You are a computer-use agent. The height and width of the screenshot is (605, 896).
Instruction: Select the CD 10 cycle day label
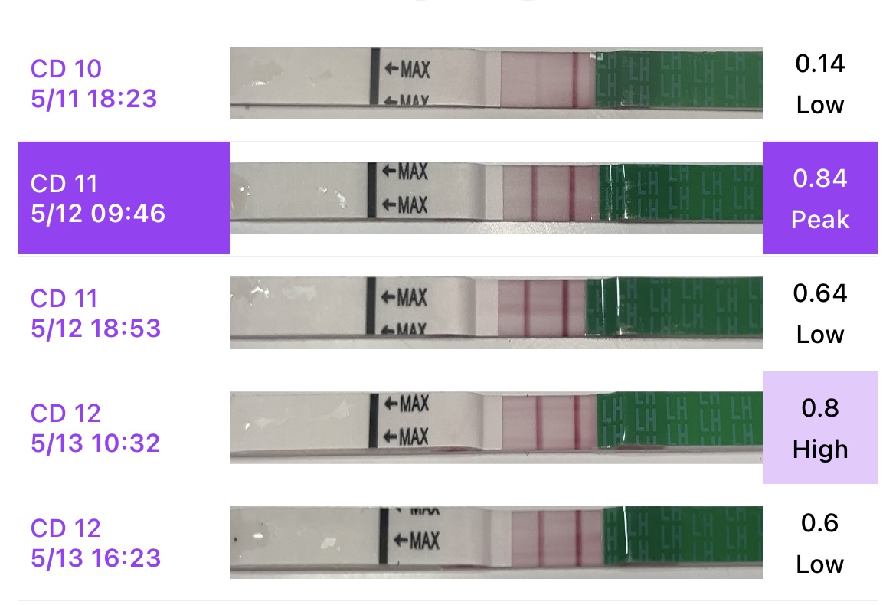[66, 69]
